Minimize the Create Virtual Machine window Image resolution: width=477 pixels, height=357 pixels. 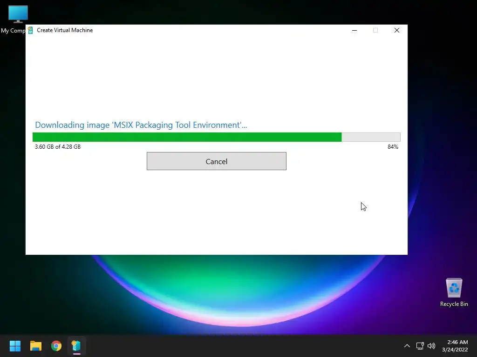click(x=354, y=30)
